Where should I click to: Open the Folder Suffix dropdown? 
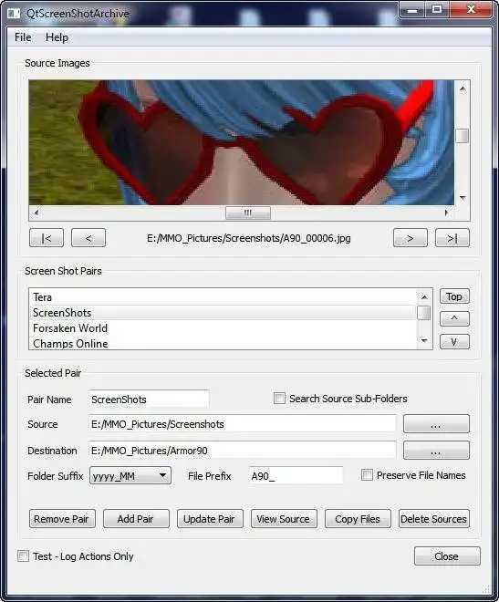tap(130, 476)
